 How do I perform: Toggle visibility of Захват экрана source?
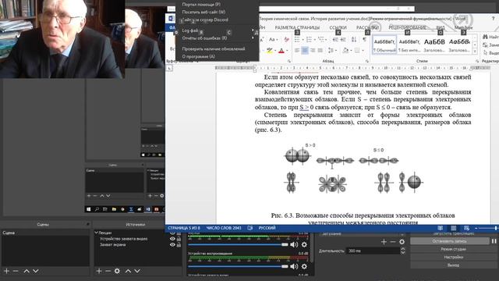(x=172, y=244)
